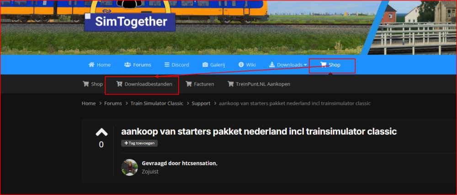Click the Home house icon
The height and width of the screenshot is (195, 457).
point(91,65)
